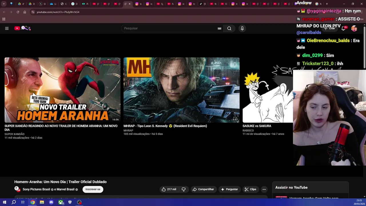Open the YouTube hamburger guide menu

coord(7,28)
